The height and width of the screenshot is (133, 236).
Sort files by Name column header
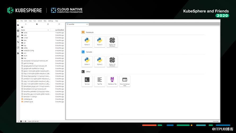35,30
